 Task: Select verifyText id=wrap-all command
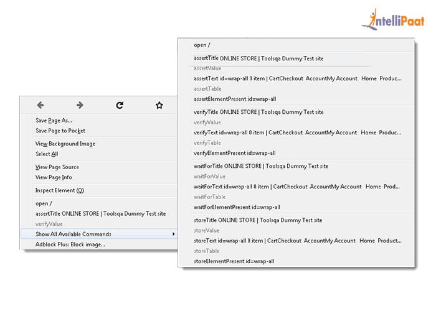297,132
